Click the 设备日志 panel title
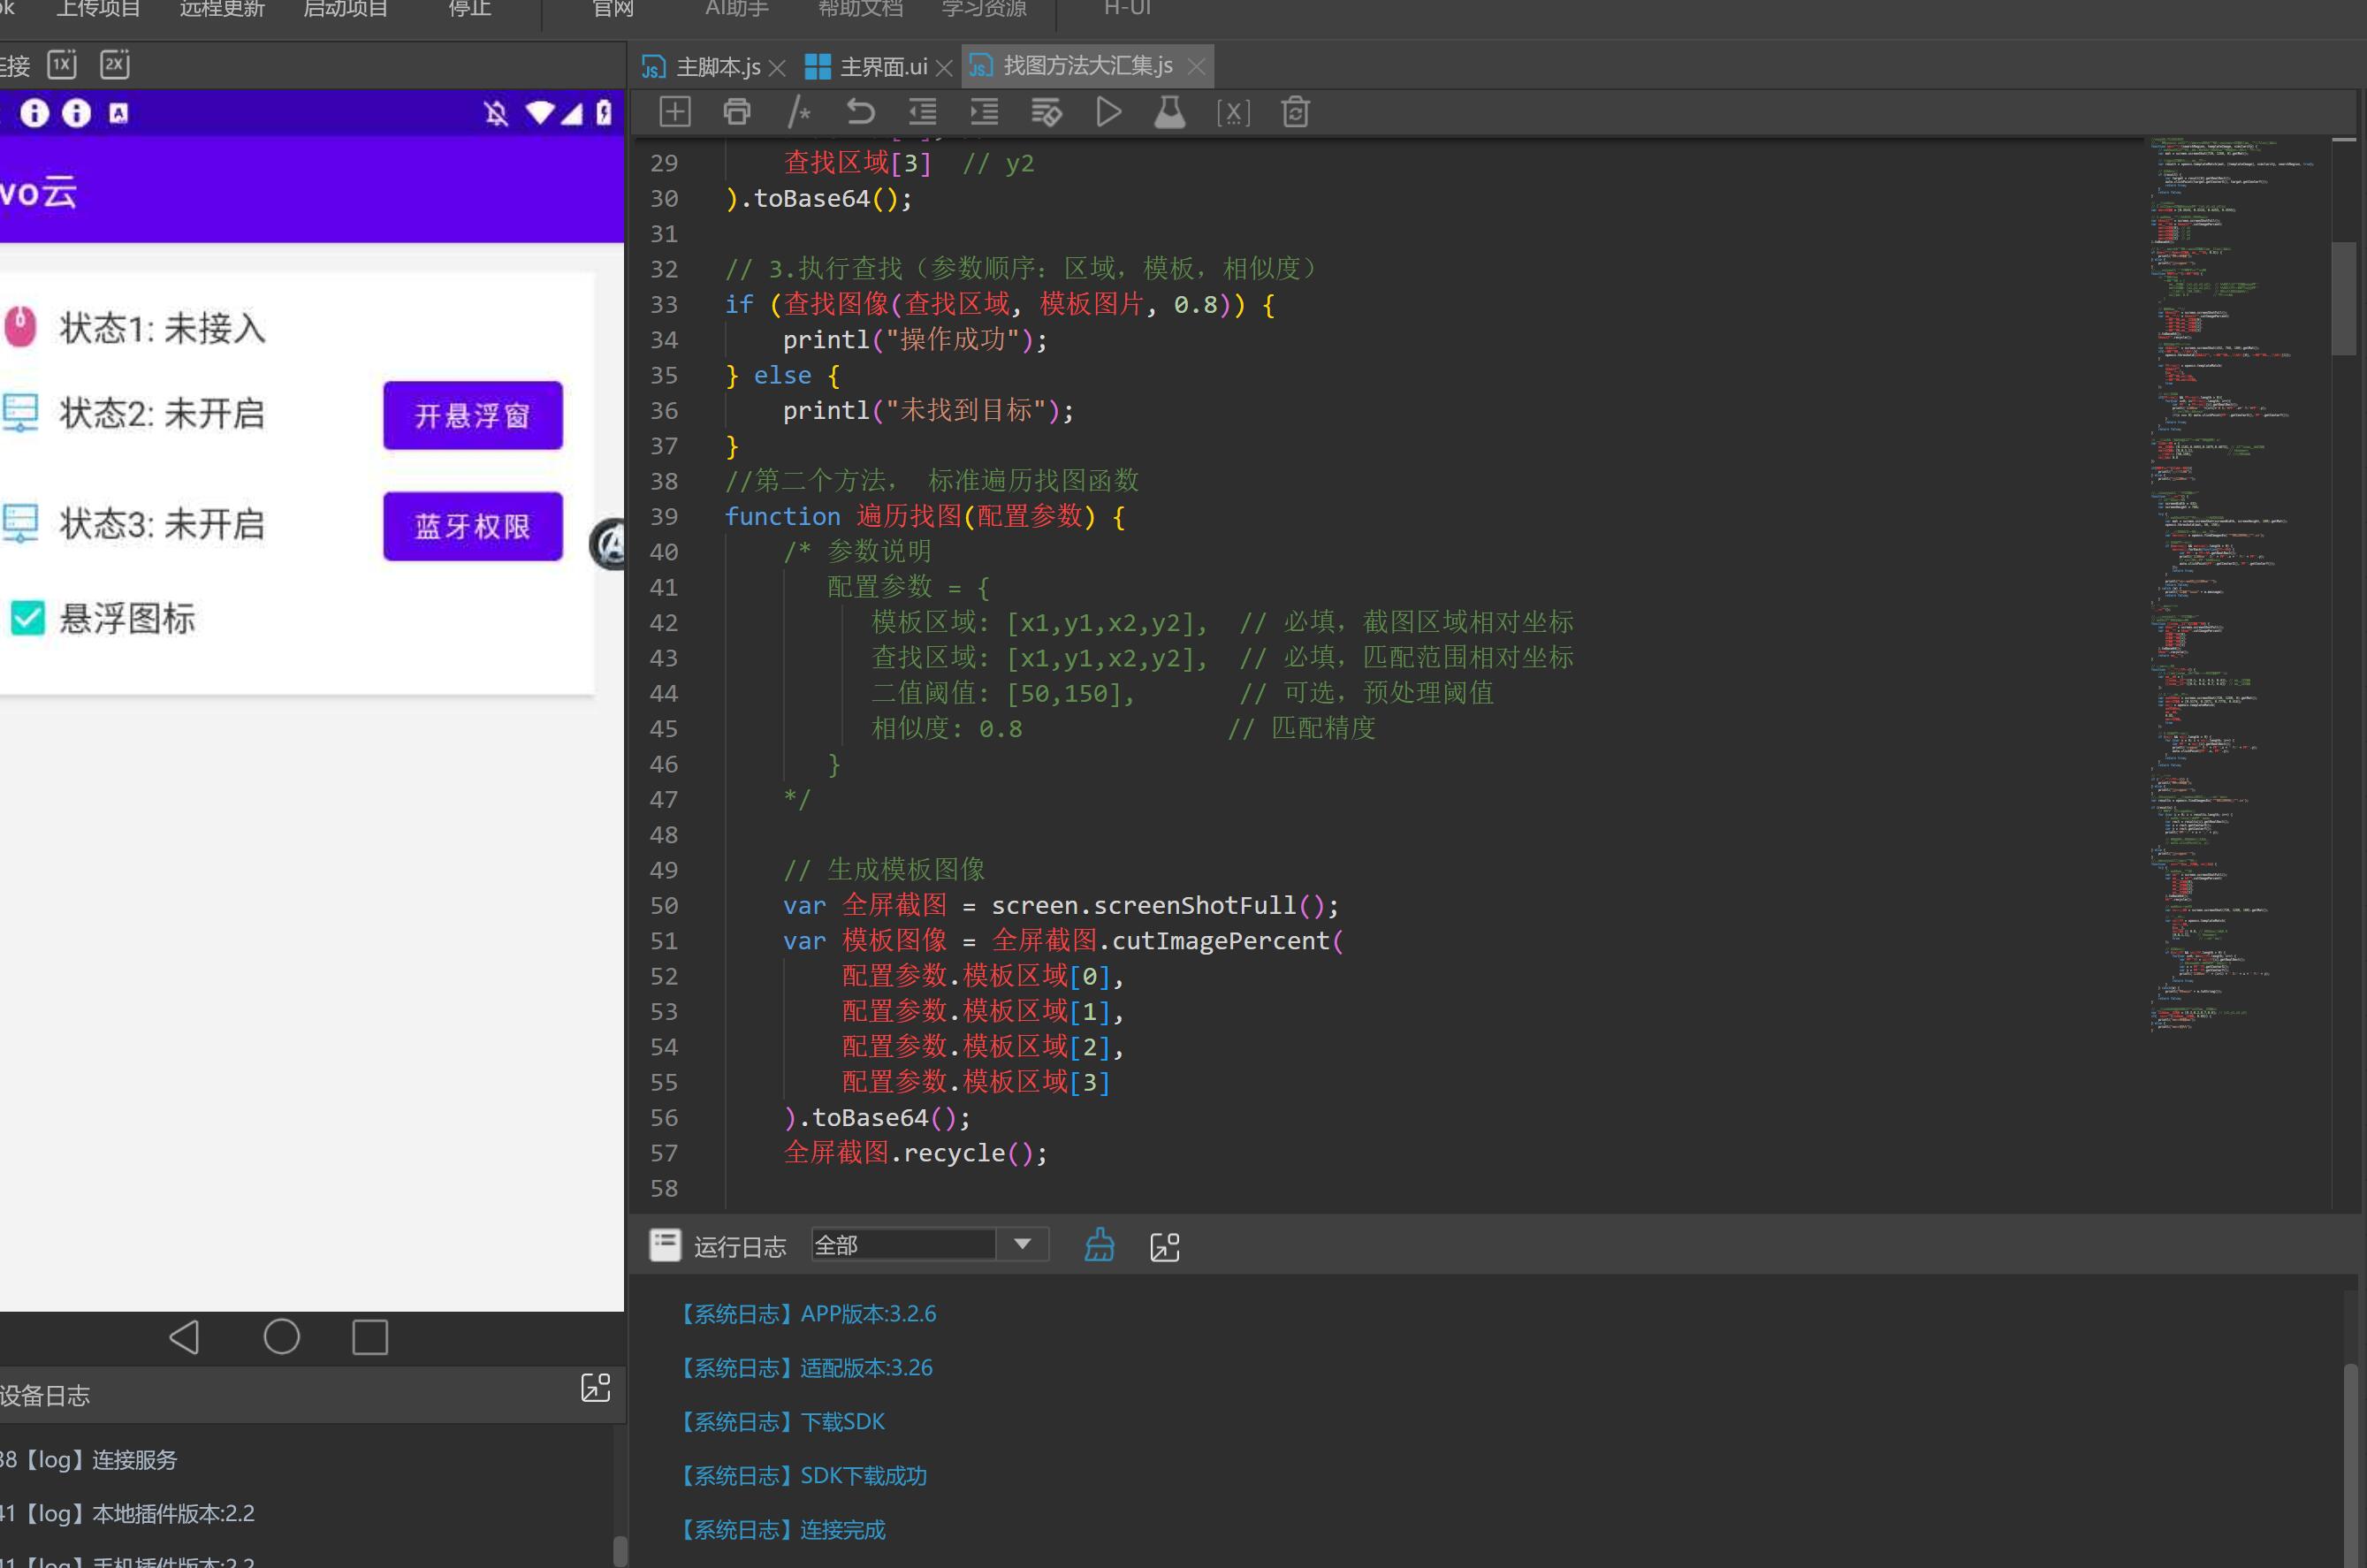 pos(45,1396)
